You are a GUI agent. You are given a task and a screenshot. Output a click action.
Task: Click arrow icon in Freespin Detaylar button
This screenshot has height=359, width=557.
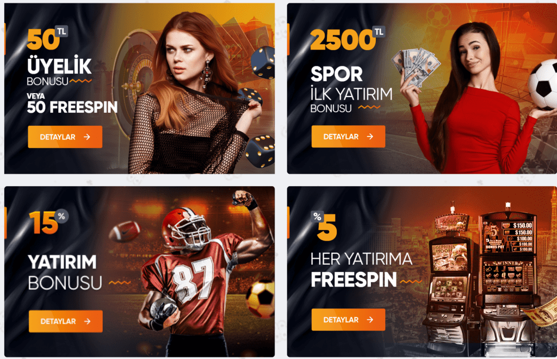(370, 320)
